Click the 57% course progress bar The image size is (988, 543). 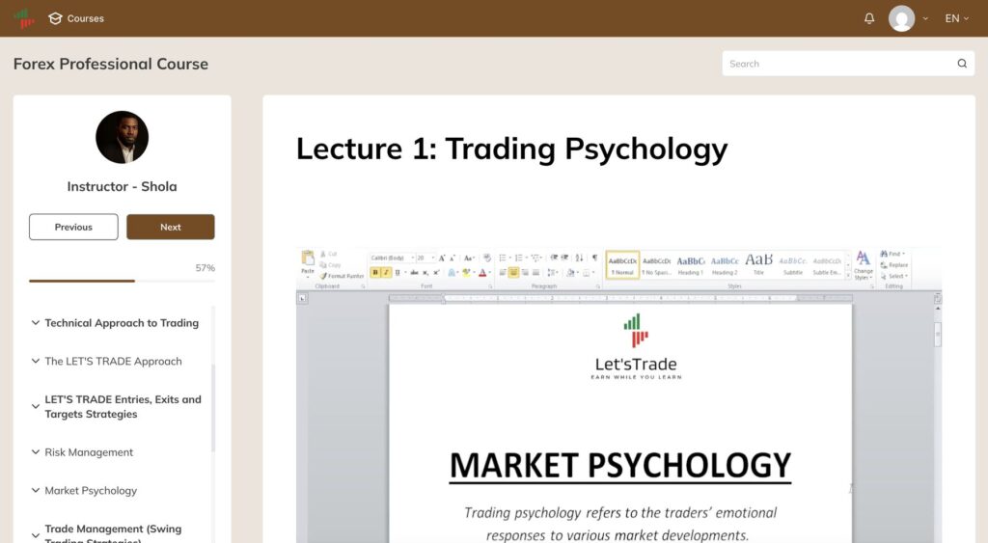pos(122,281)
